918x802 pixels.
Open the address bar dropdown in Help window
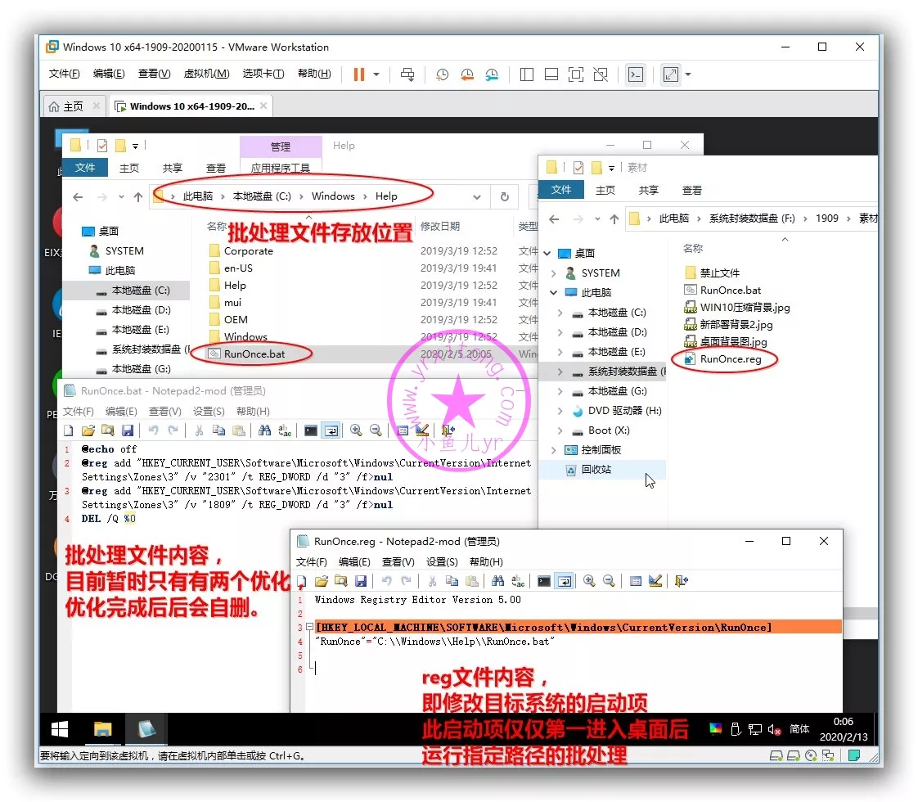tap(477, 196)
